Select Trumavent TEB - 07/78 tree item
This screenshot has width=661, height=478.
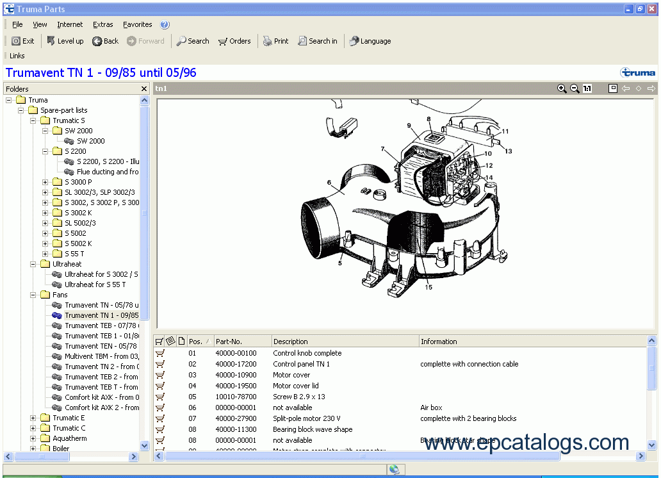pos(101,326)
